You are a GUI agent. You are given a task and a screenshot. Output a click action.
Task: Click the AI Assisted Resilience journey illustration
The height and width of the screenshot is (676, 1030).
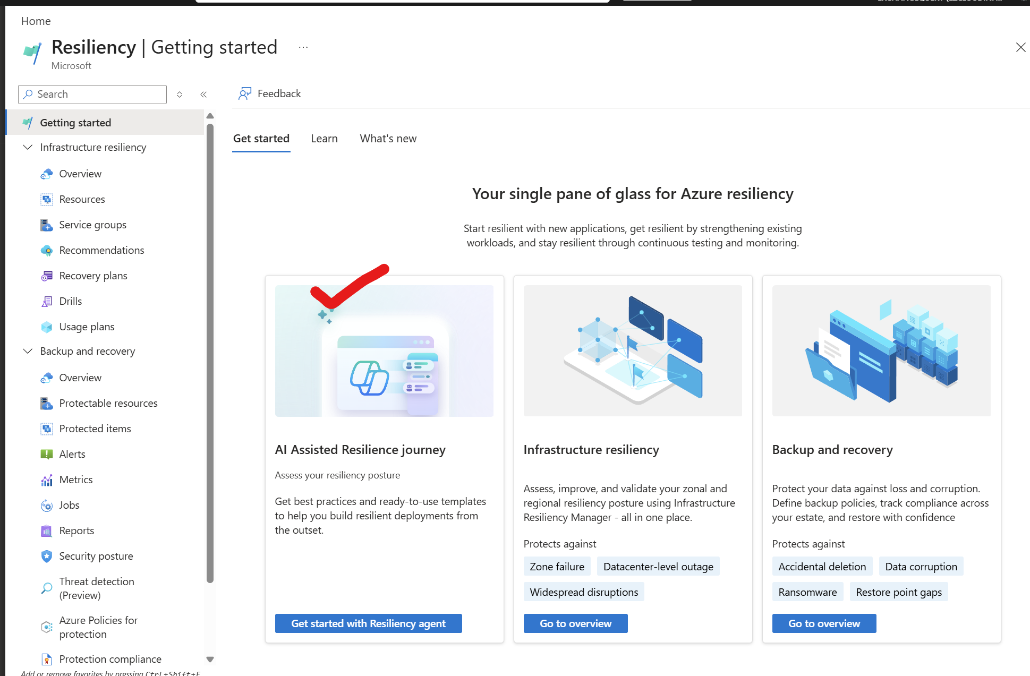coord(384,351)
